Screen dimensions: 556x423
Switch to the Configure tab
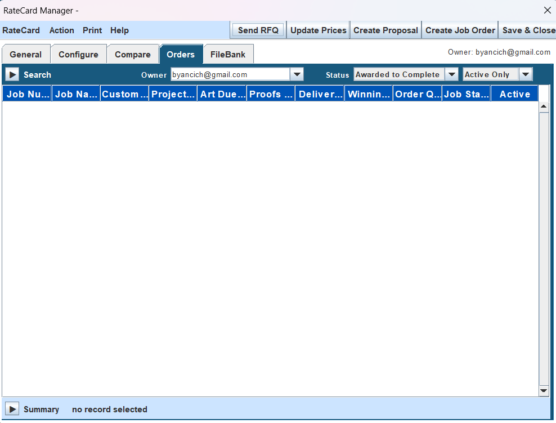78,55
